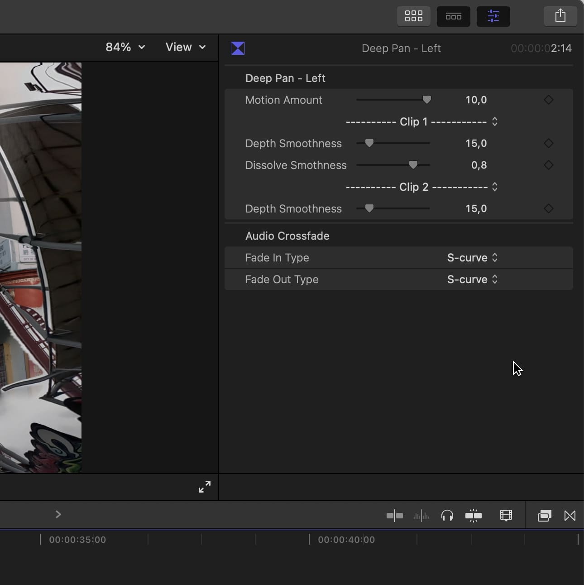Enter full screen viewer playback
584x585 pixels.
[205, 487]
